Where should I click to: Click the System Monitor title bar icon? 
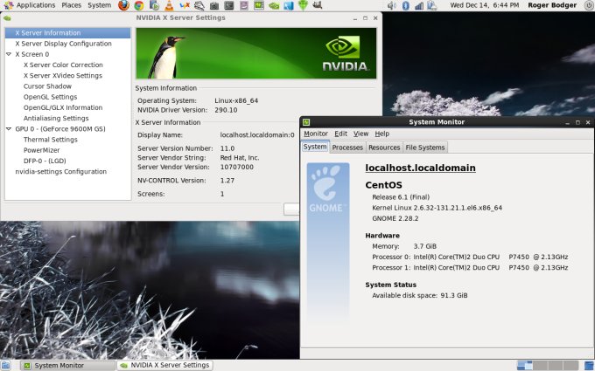pyautogui.click(x=306, y=122)
